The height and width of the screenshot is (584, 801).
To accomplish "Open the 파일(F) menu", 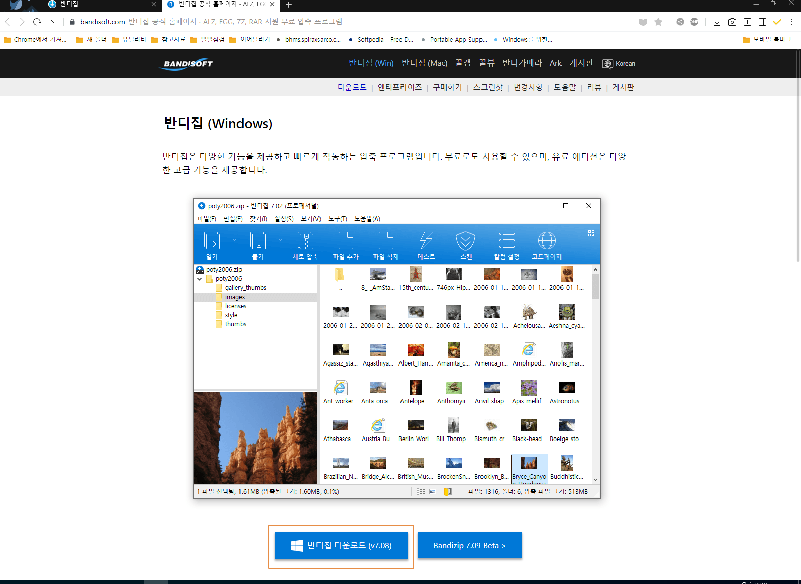I will click(x=206, y=218).
